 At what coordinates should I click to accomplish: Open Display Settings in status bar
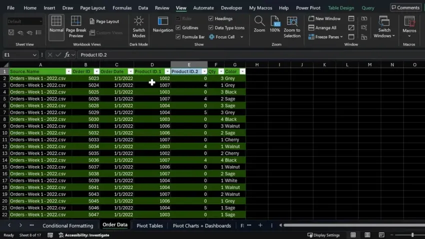(323, 235)
